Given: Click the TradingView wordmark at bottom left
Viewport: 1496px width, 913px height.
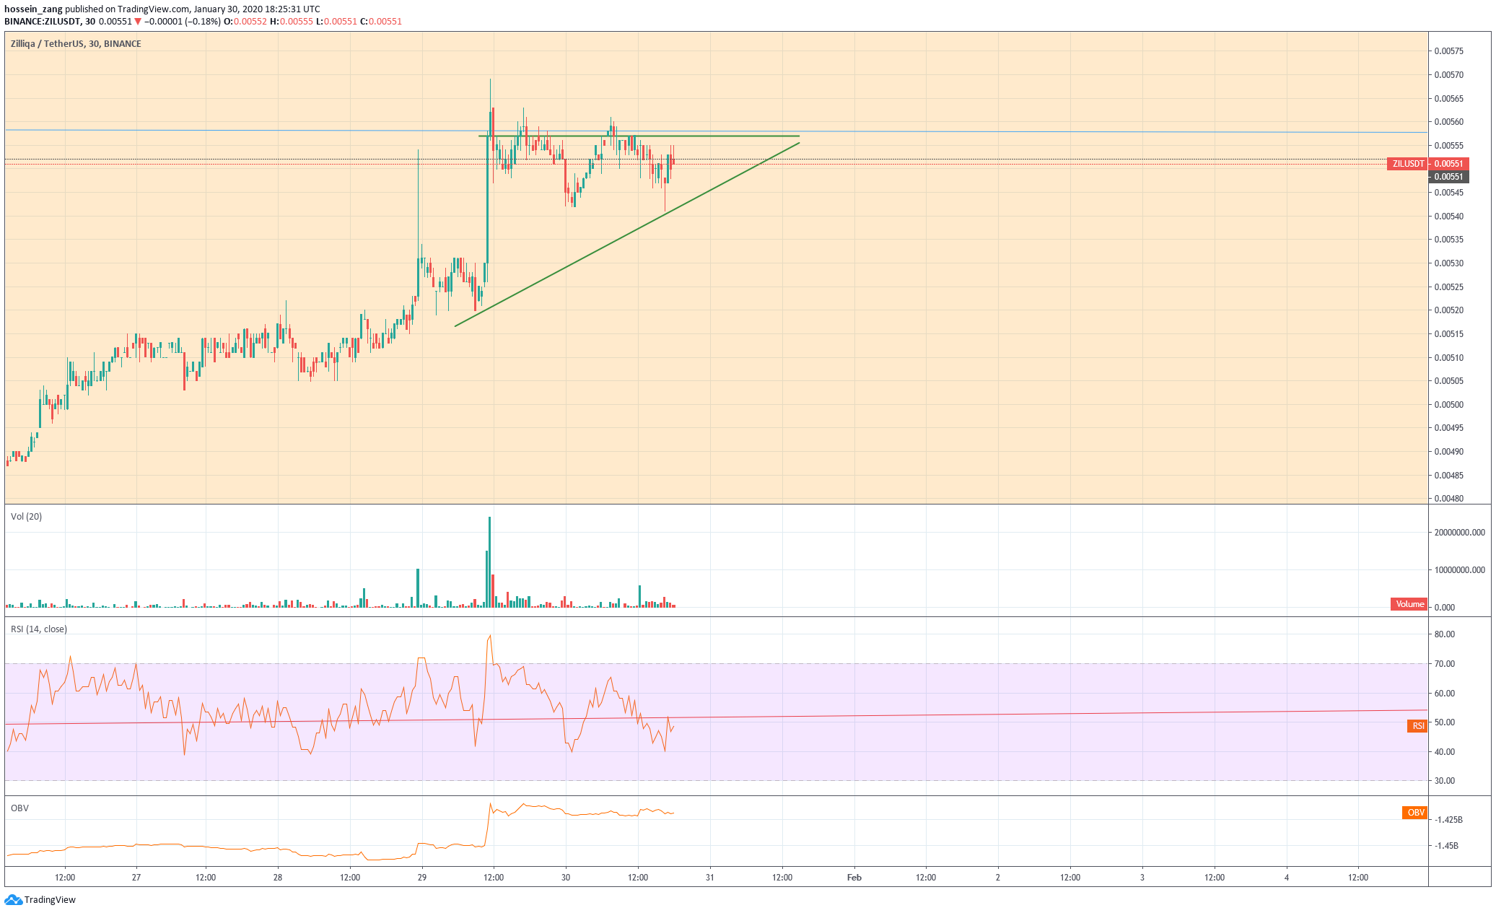Looking at the screenshot, I should 50,900.
